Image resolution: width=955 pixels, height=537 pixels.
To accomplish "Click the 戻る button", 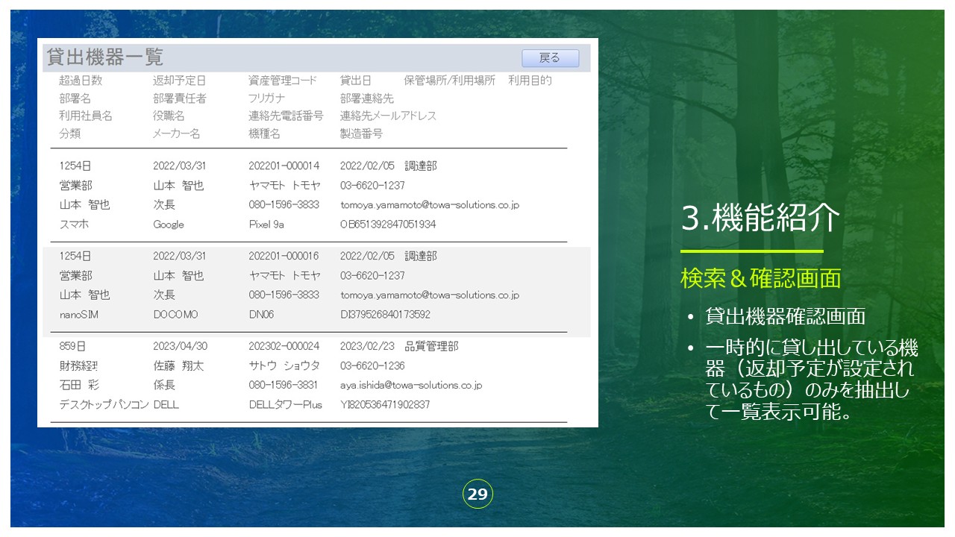I will click(x=550, y=58).
